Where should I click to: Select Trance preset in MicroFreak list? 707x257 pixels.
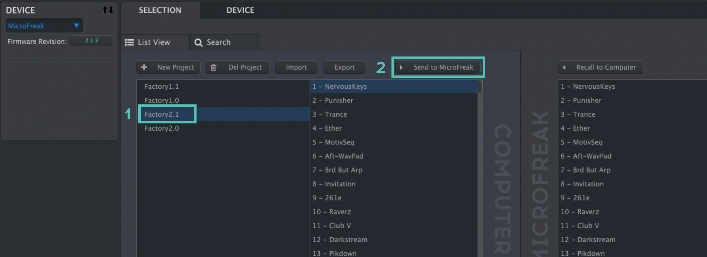[584, 114]
